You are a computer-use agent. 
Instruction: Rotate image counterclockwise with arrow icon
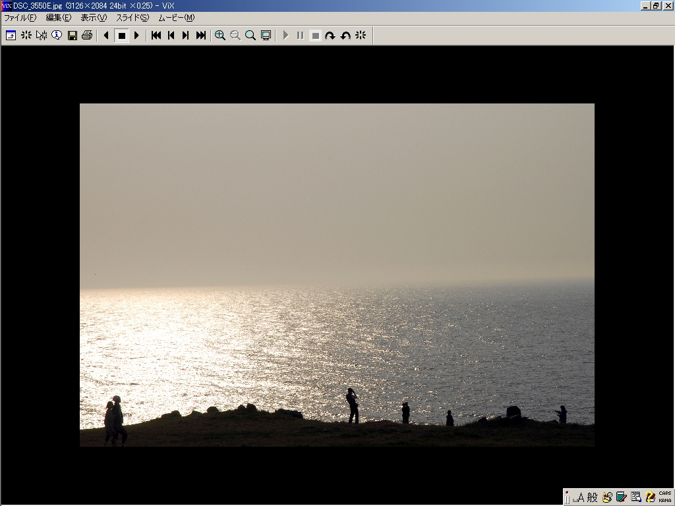pyautogui.click(x=345, y=36)
